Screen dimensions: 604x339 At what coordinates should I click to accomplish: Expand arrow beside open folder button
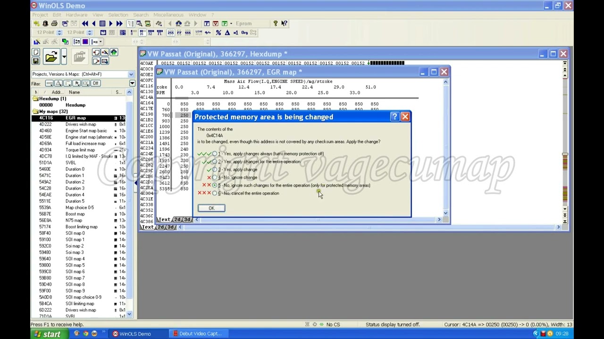tap(64, 57)
